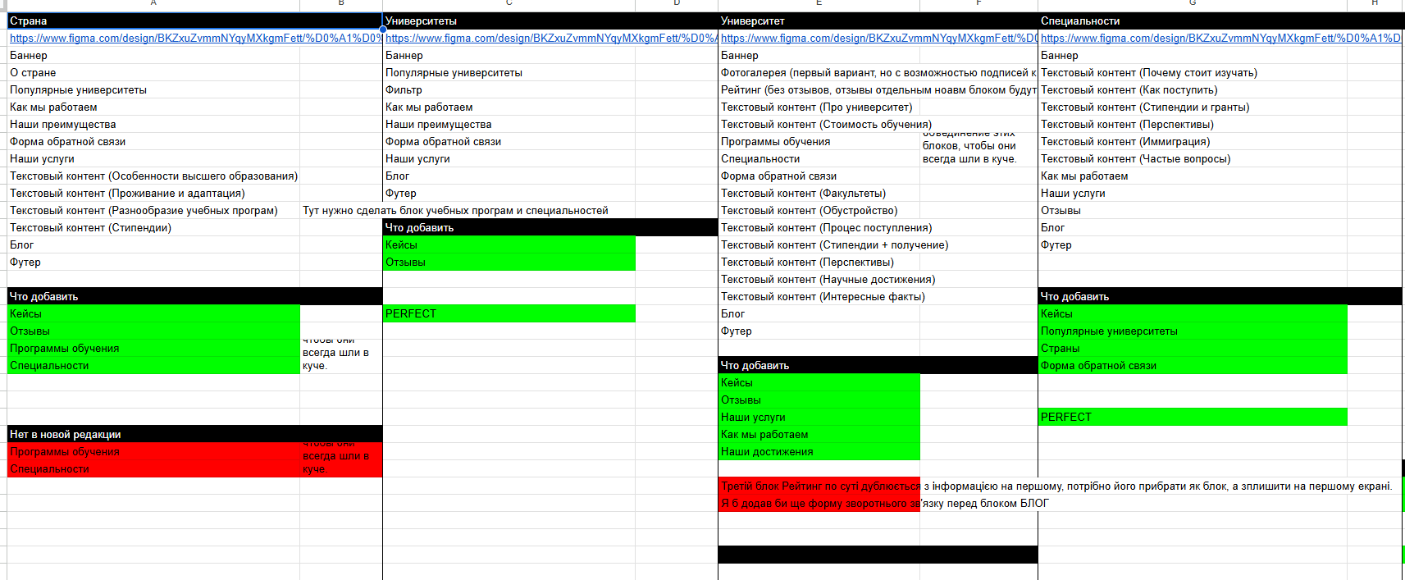Viewport: 1405px width, 580px height.
Task: Click the "Фотогалерея (первый вариант" cell
Action: [x=878, y=73]
